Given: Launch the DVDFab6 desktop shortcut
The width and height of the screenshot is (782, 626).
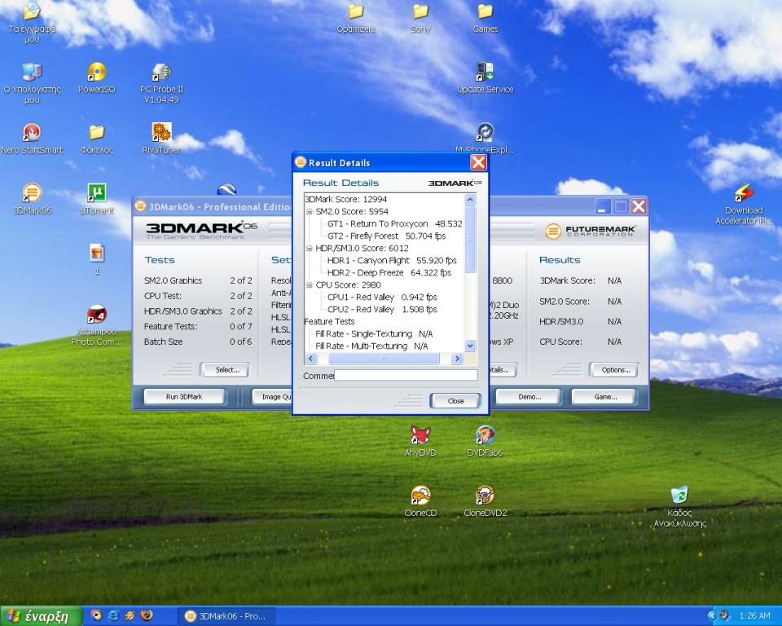Looking at the screenshot, I should tap(485, 441).
